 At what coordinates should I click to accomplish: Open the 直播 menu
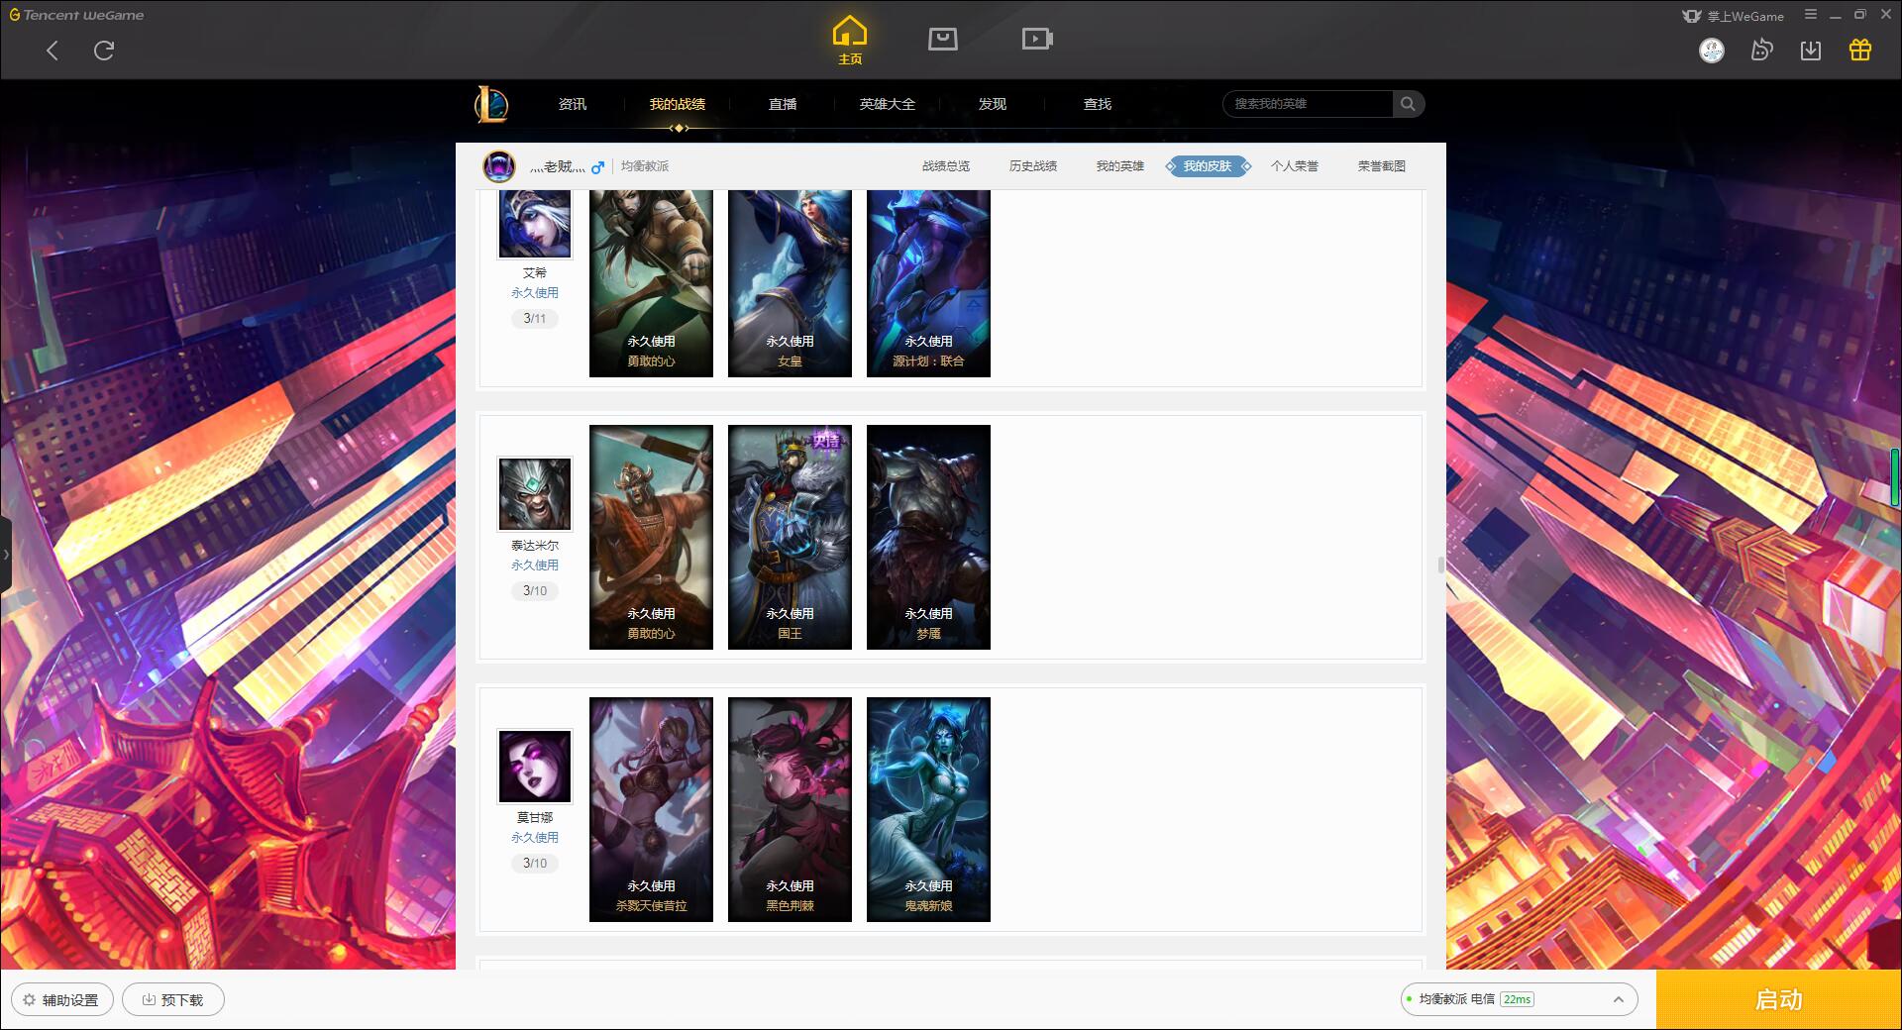point(783,104)
